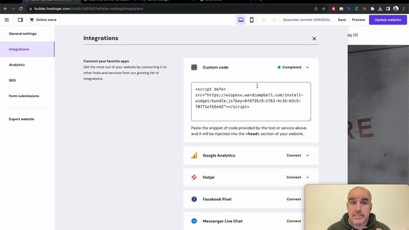
Task: Click the browser address bar URL
Action: [89, 8]
